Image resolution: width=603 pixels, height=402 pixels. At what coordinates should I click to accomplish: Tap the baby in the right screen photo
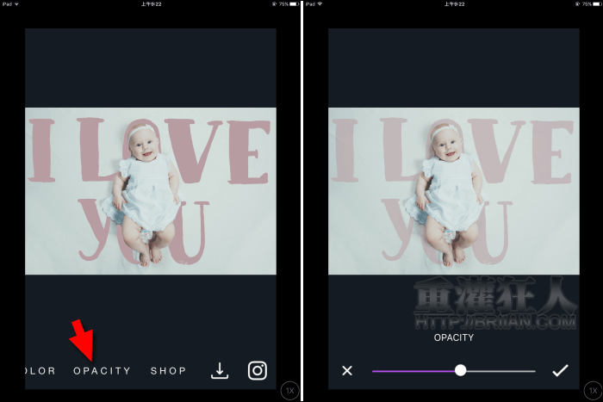click(448, 181)
